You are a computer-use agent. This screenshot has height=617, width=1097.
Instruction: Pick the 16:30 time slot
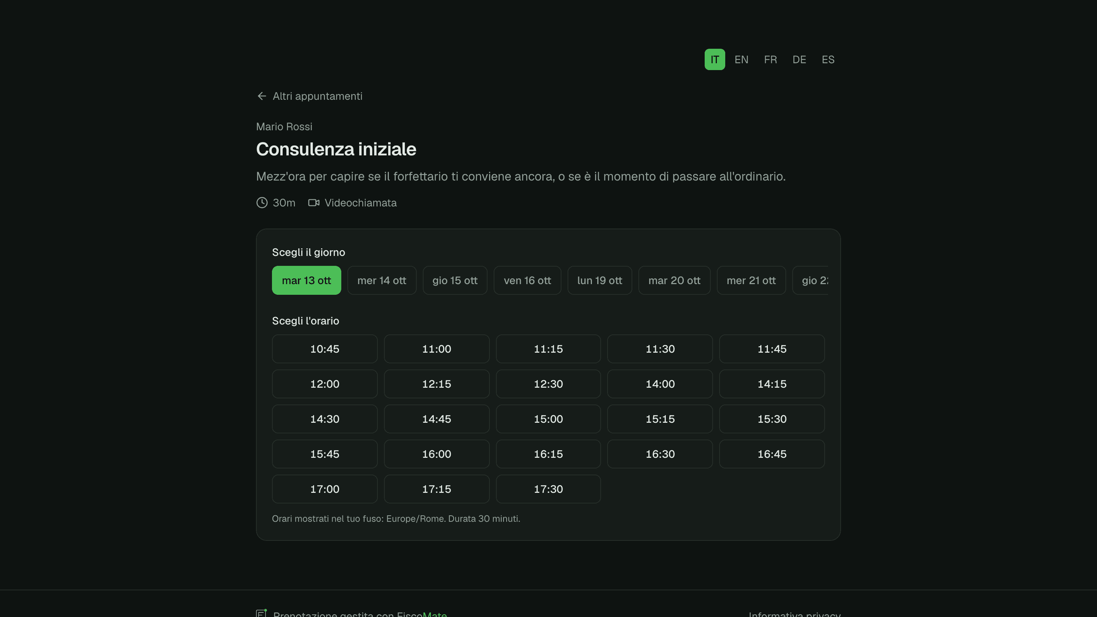[660, 454]
